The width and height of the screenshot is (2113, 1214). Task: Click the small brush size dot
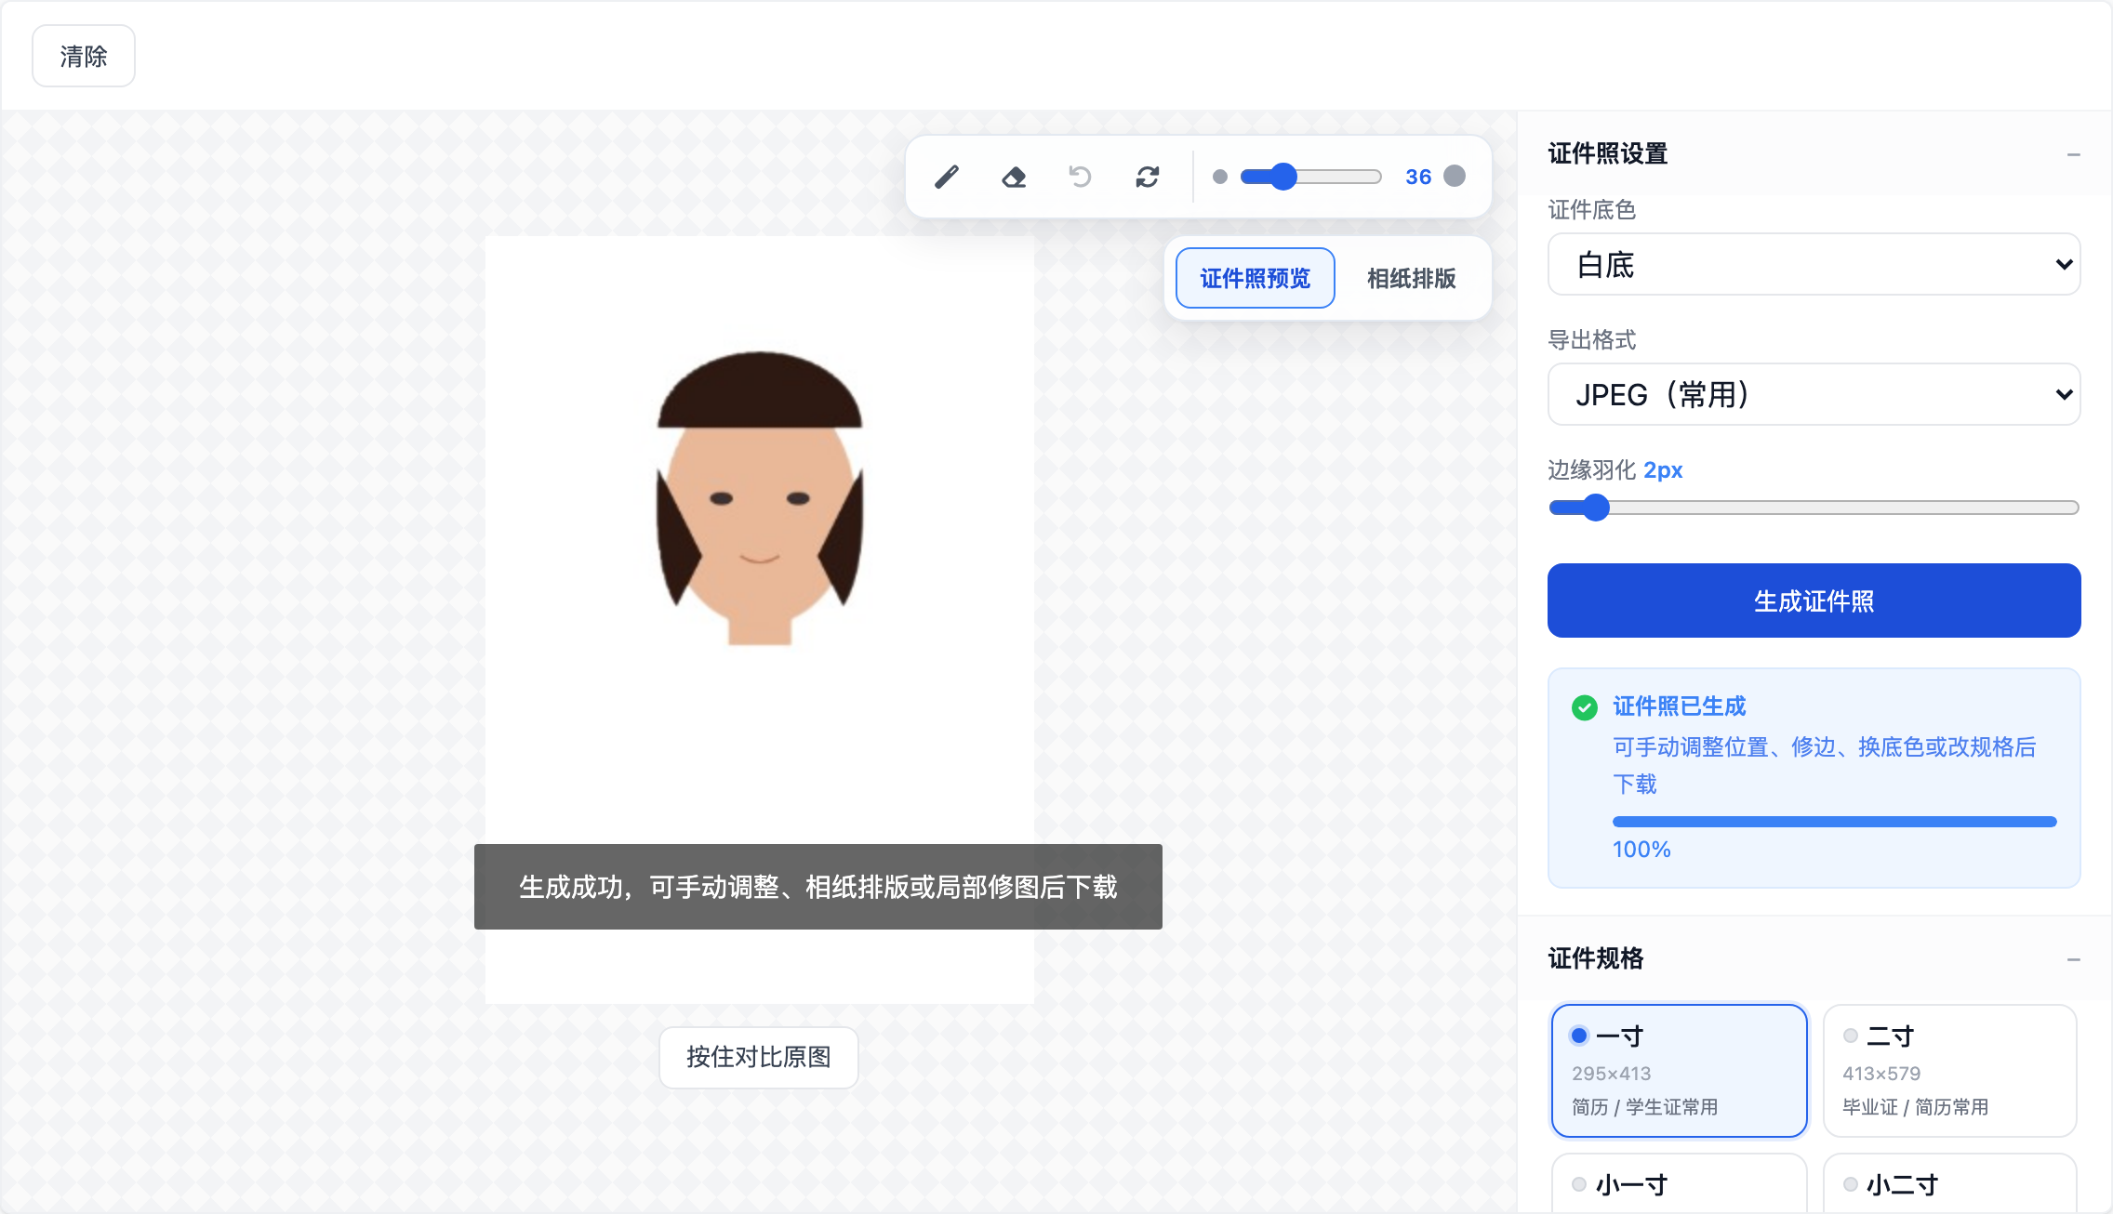(x=1220, y=177)
